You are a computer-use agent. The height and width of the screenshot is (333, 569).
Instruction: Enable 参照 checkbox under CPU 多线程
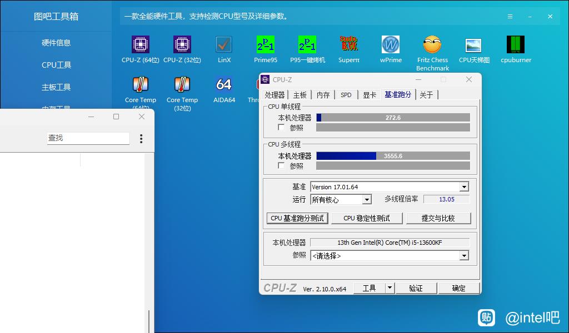tap(281, 165)
